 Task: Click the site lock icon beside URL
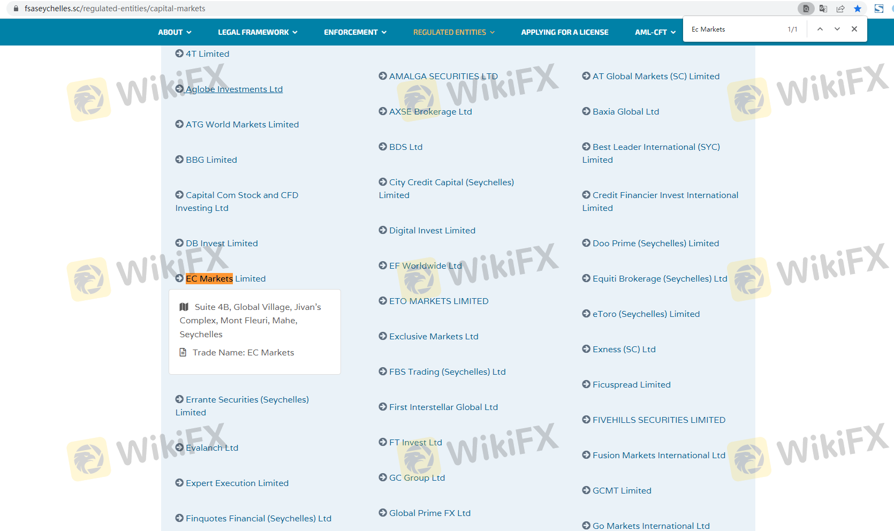coord(16,9)
